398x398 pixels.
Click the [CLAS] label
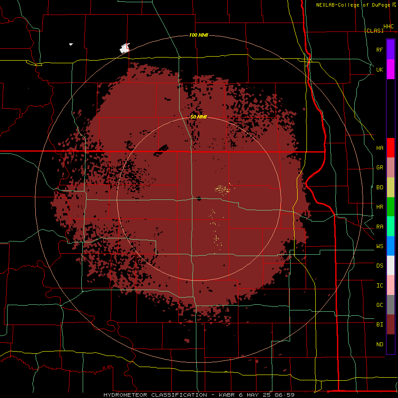374,31
